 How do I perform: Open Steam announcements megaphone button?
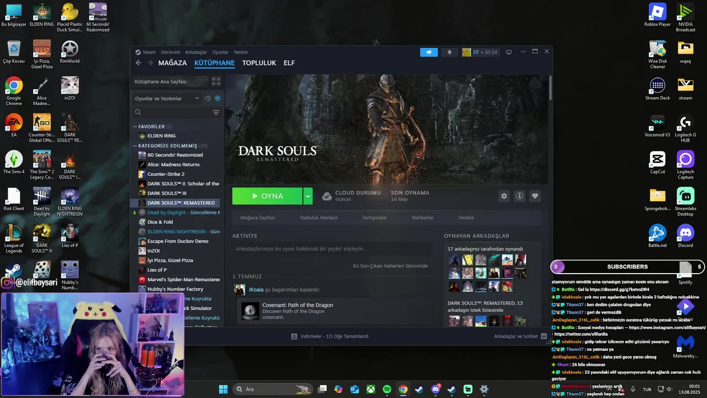coord(429,52)
